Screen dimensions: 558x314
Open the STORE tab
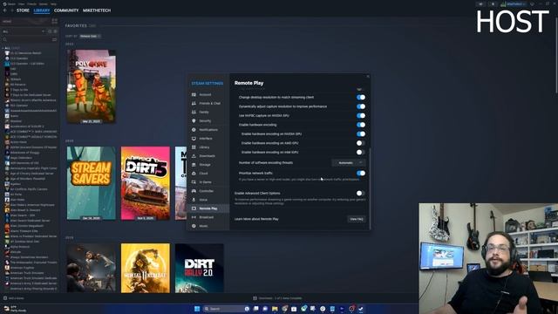pos(23,10)
